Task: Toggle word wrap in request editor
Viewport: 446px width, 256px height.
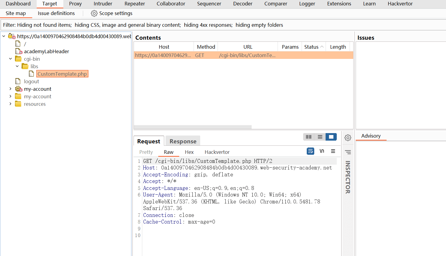Action: 310,151
